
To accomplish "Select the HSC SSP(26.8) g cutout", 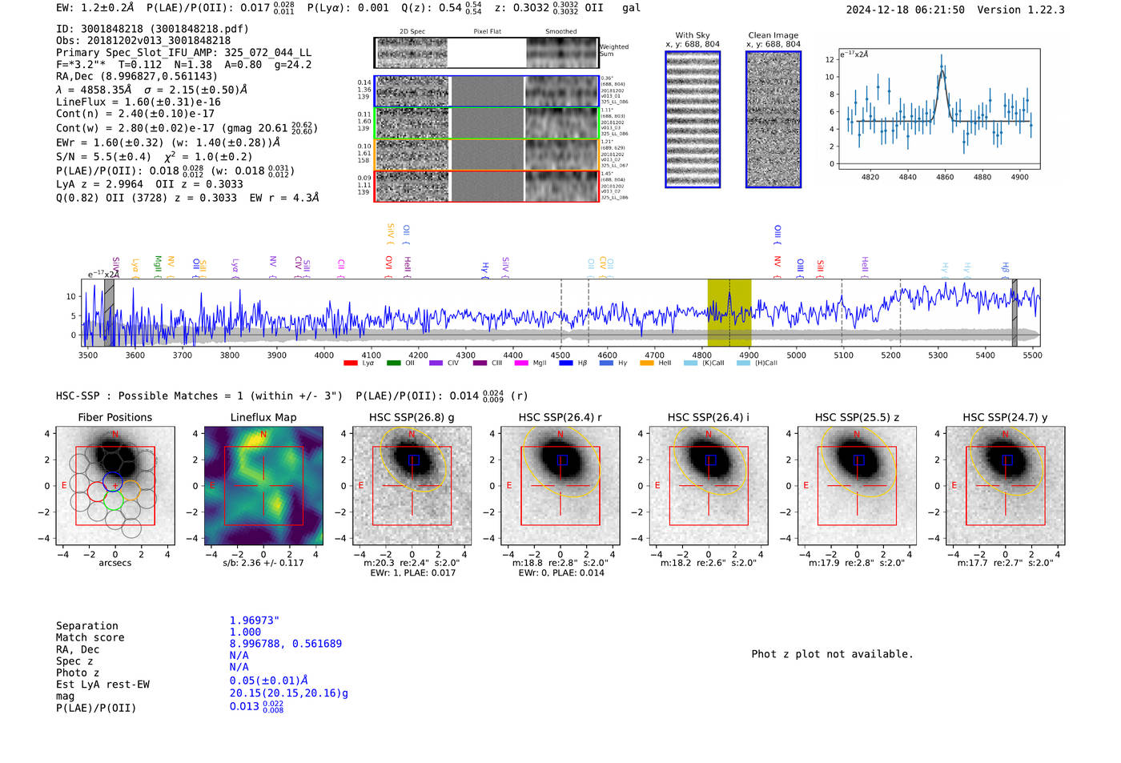I will click(x=412, y=485).
